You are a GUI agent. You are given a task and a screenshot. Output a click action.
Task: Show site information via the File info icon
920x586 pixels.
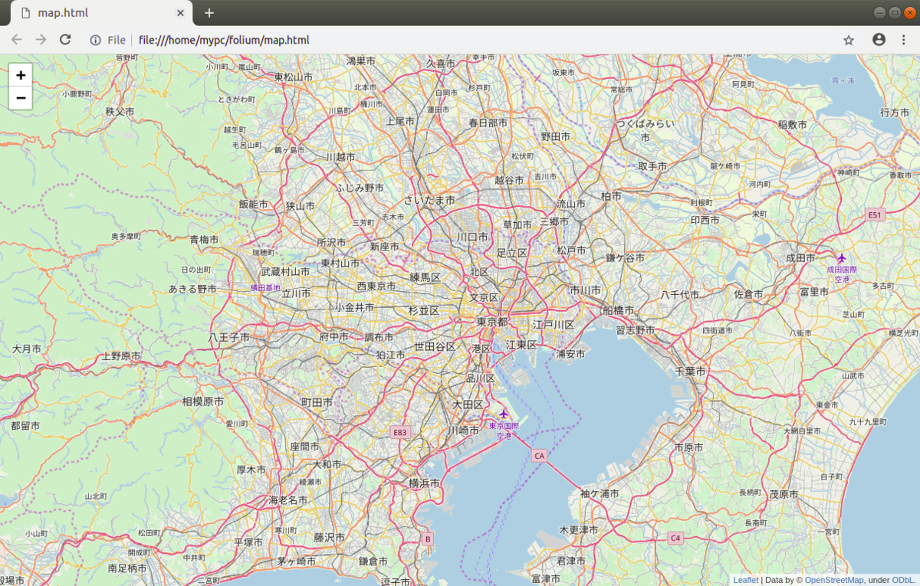96,40
